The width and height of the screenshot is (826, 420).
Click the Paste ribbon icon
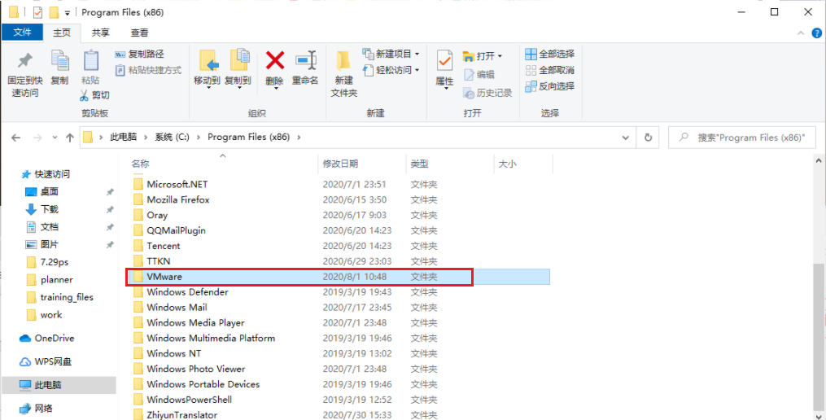(x=90, y=60)
